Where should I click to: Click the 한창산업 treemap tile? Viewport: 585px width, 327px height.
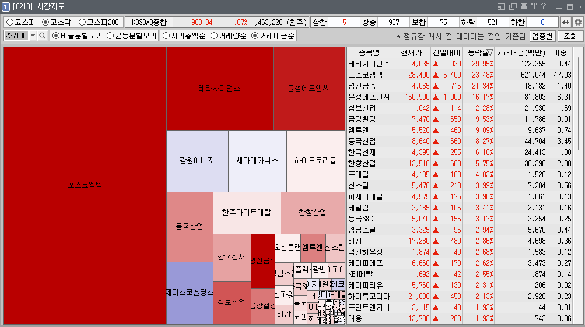313,213
